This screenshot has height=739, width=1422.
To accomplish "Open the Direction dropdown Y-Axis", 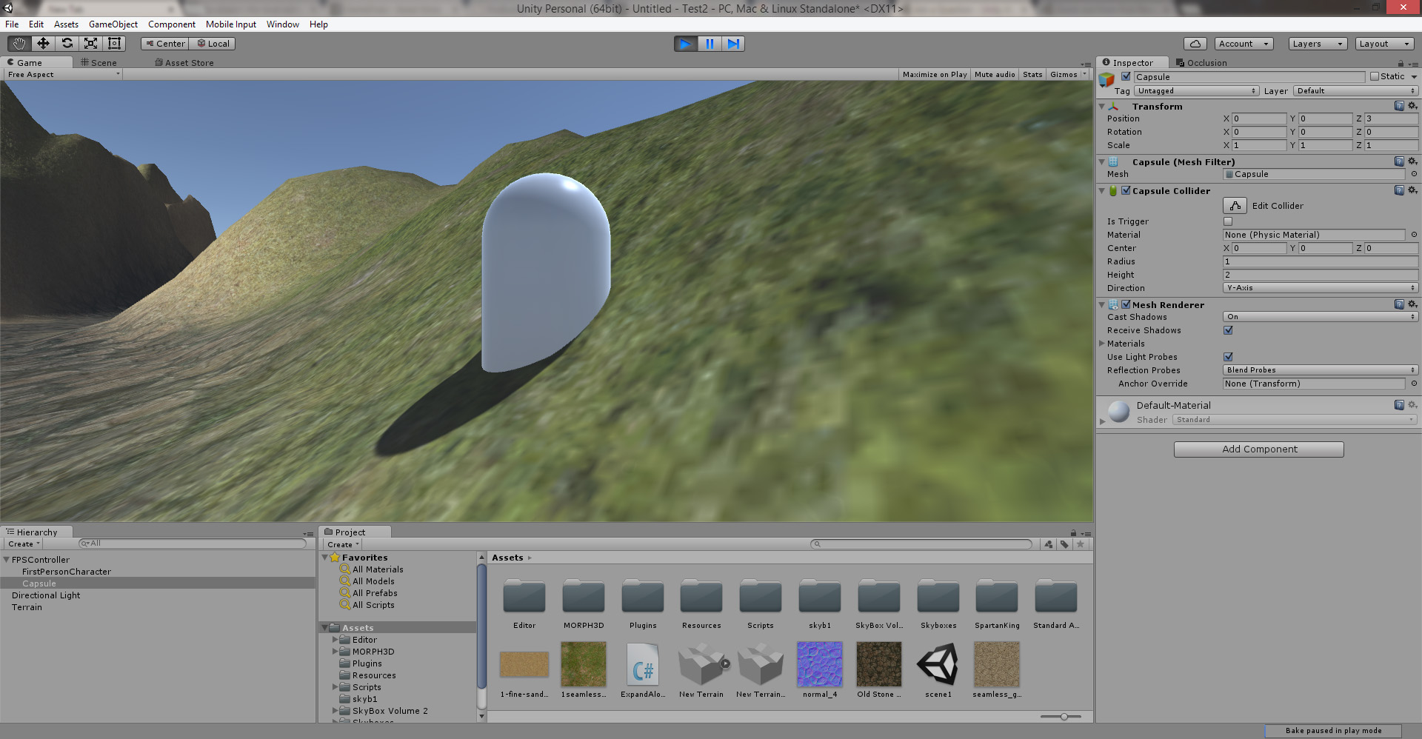I will click(x=1321, y=288).
